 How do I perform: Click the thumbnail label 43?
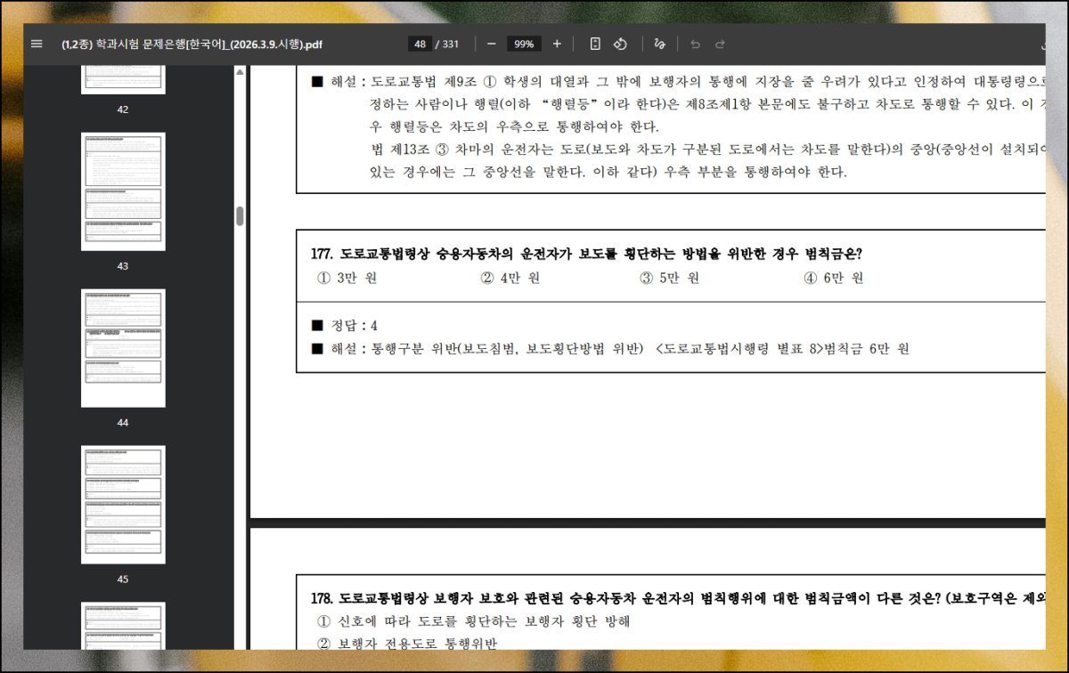(x=123, y=266)
